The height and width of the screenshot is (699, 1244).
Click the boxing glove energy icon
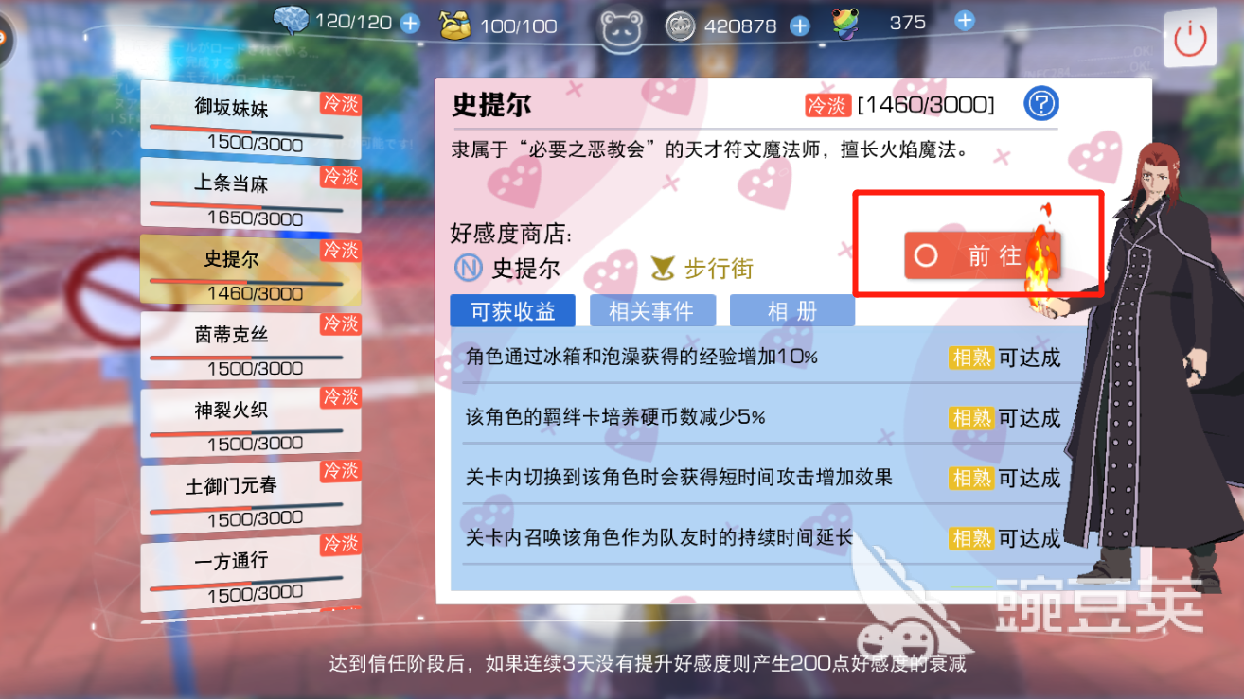pos(455,26)
